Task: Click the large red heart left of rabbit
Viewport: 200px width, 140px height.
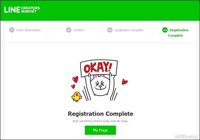Action: pos(75,79)
